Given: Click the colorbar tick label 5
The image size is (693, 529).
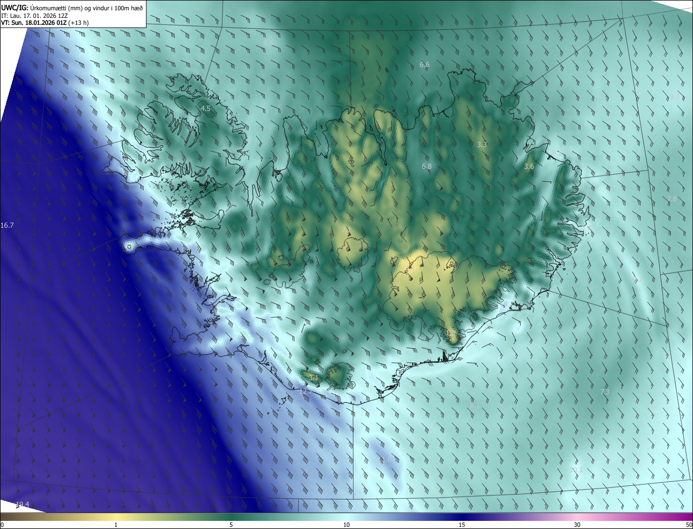Looking at the screenshot, I should coord(231,525).
